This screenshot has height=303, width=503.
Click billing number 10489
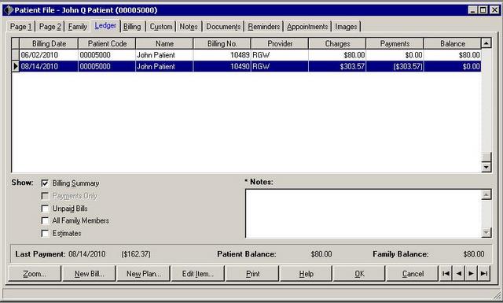click(x=222, y=55)
